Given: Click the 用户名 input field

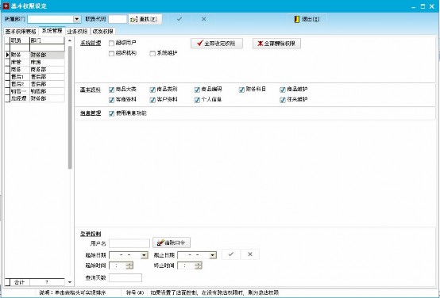Looking at the screenshot, I should (x=129, y=243).
